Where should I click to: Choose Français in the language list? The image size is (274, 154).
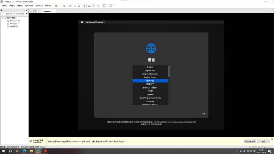[x=150, y=101]
